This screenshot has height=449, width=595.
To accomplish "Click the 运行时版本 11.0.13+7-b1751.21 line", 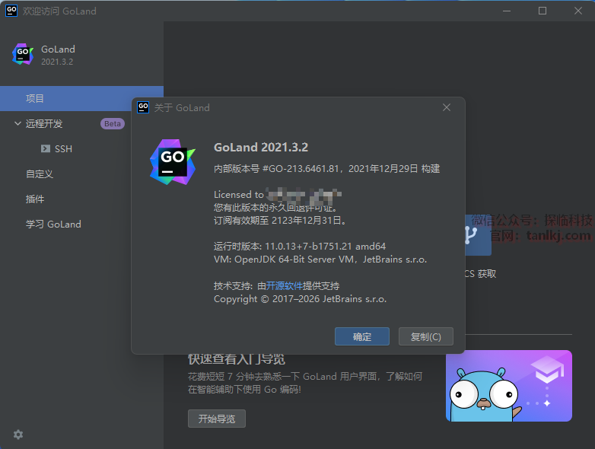I will 300,247.
